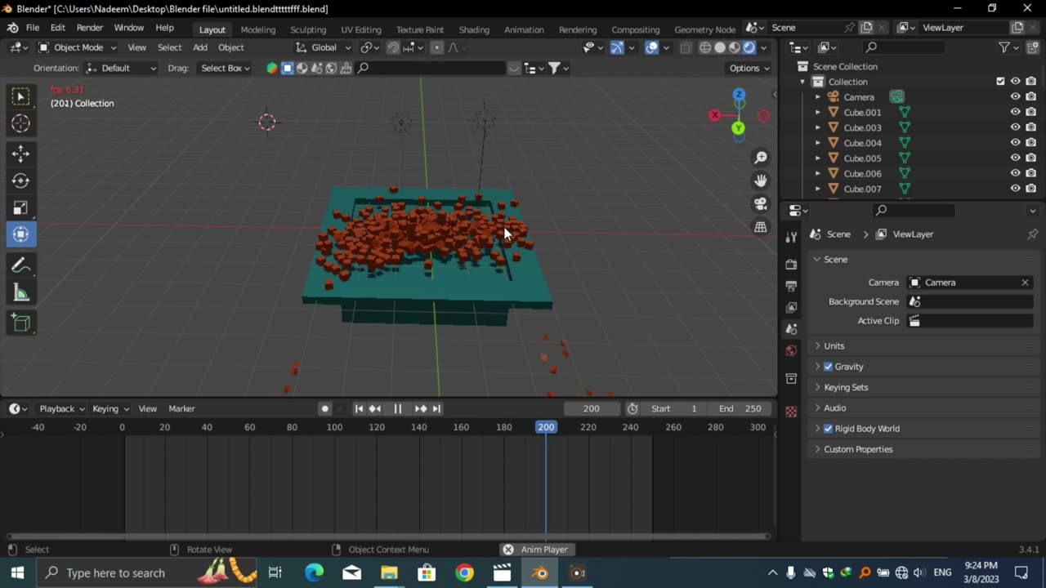This screenshot has width=1046, height=588.
Task: Open the Texture properties tab
Action: 791,412
